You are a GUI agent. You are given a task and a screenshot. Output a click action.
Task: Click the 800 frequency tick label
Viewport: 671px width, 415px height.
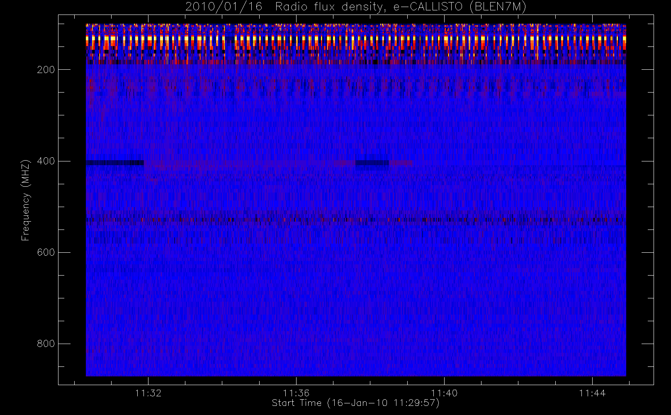pos(46,344)
